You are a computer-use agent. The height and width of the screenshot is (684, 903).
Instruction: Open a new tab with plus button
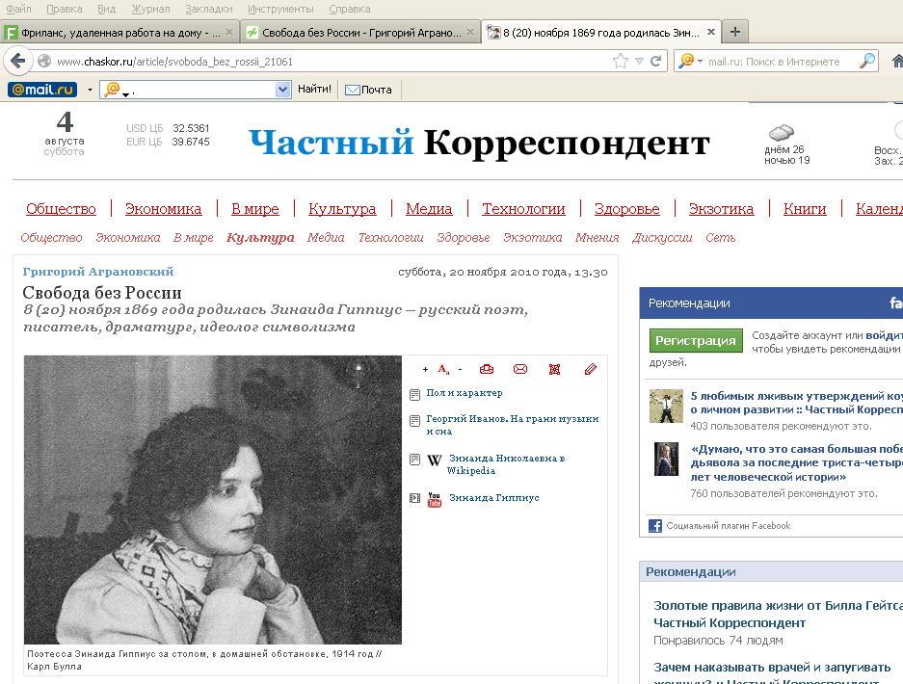pos(735,32)
